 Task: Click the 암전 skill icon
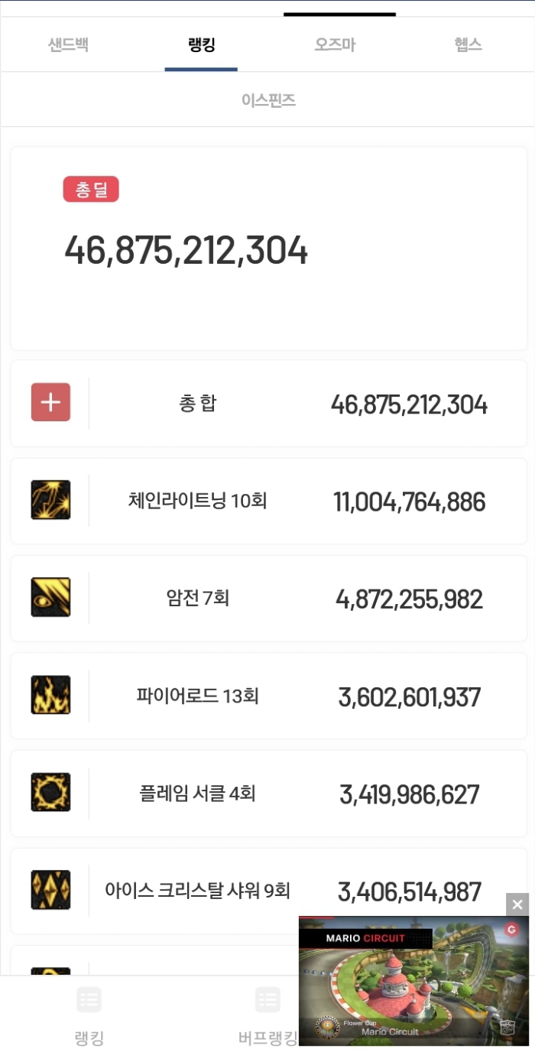50,597
